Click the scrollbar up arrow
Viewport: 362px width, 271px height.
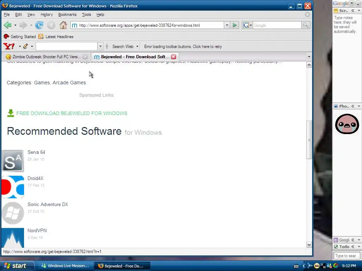coord(309,65)
